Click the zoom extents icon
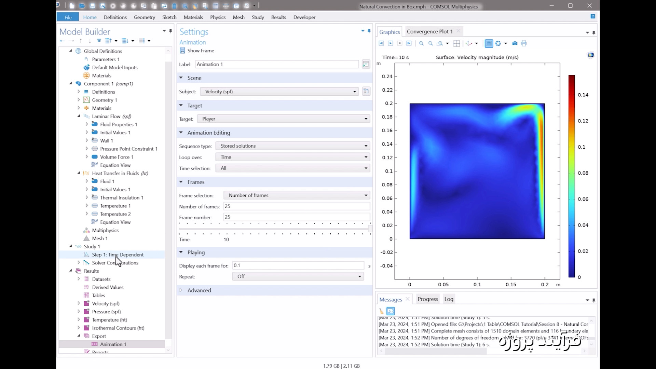This screenshot has width=656, height=369. 456,43
